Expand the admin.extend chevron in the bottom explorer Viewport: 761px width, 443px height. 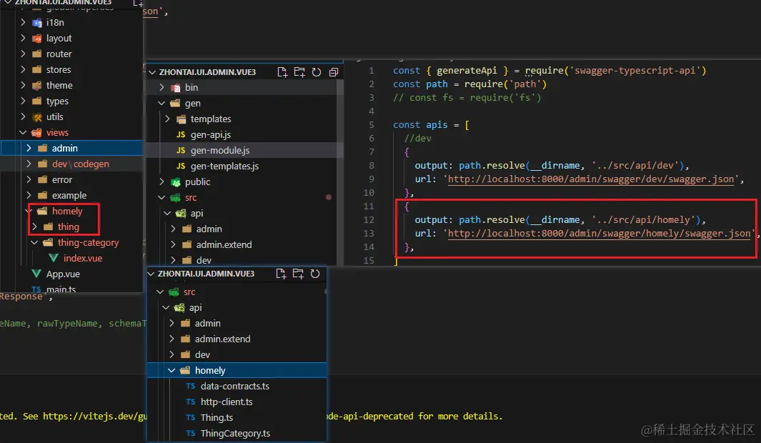(171, 339)
